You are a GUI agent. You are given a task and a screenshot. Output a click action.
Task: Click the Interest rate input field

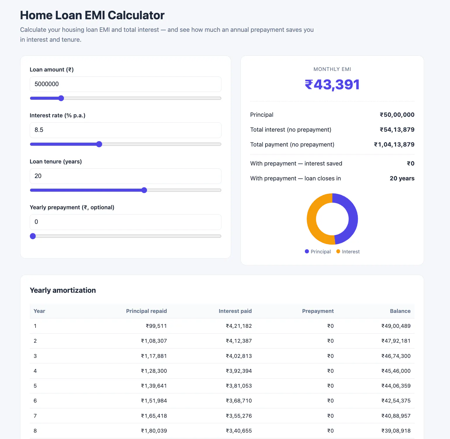(125, 130)
